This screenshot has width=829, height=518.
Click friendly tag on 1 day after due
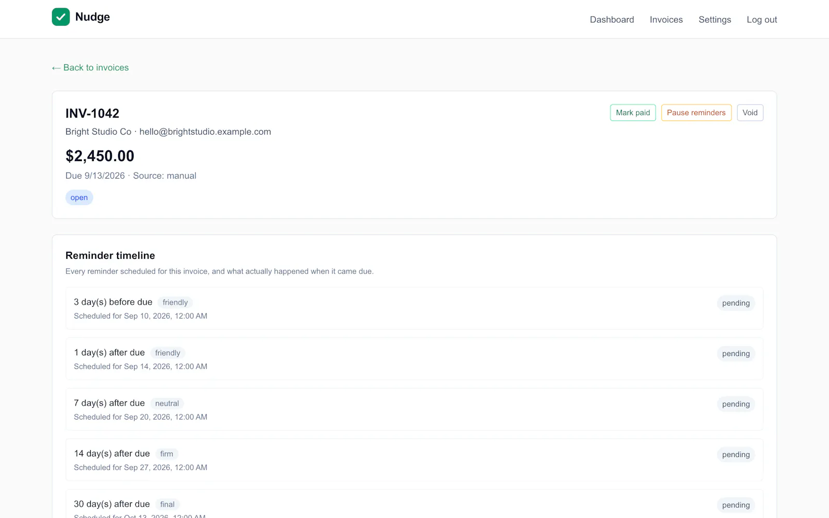click(x=168, y=353)
